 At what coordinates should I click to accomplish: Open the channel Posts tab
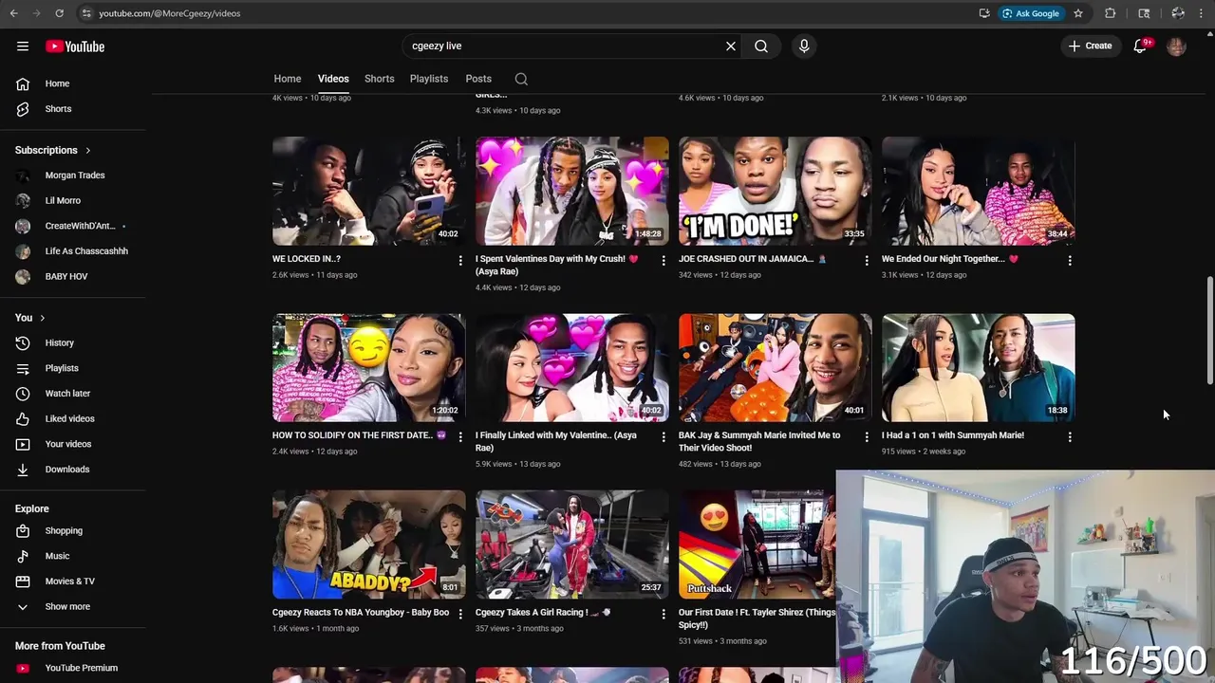click(478, 79)
